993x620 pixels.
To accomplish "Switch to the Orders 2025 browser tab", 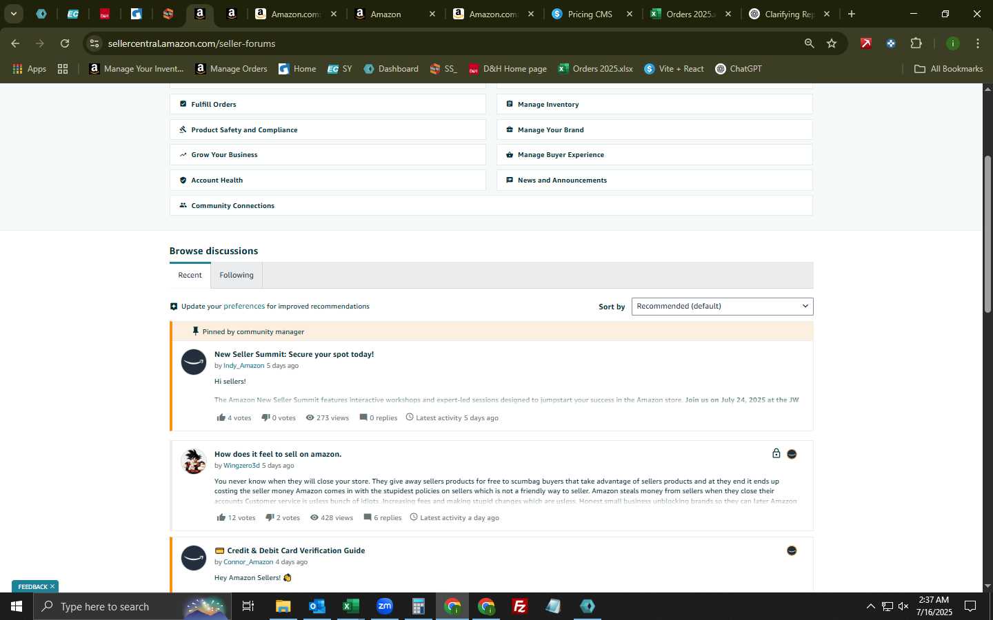I will (x=691, y=14).
